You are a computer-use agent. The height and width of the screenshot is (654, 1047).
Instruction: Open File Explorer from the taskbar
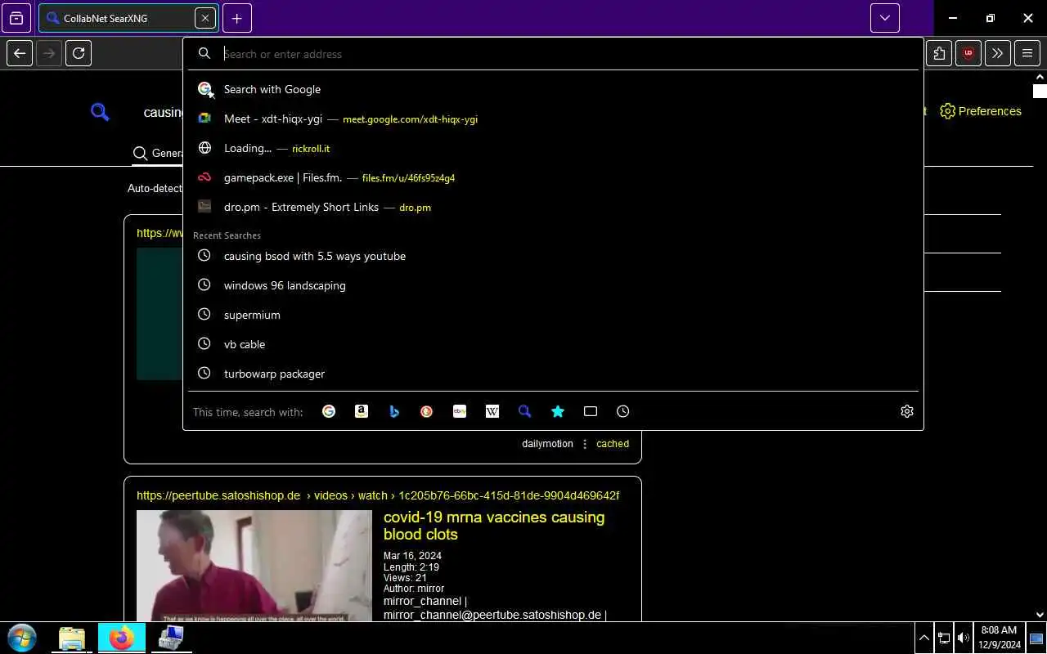pos(72,638)
